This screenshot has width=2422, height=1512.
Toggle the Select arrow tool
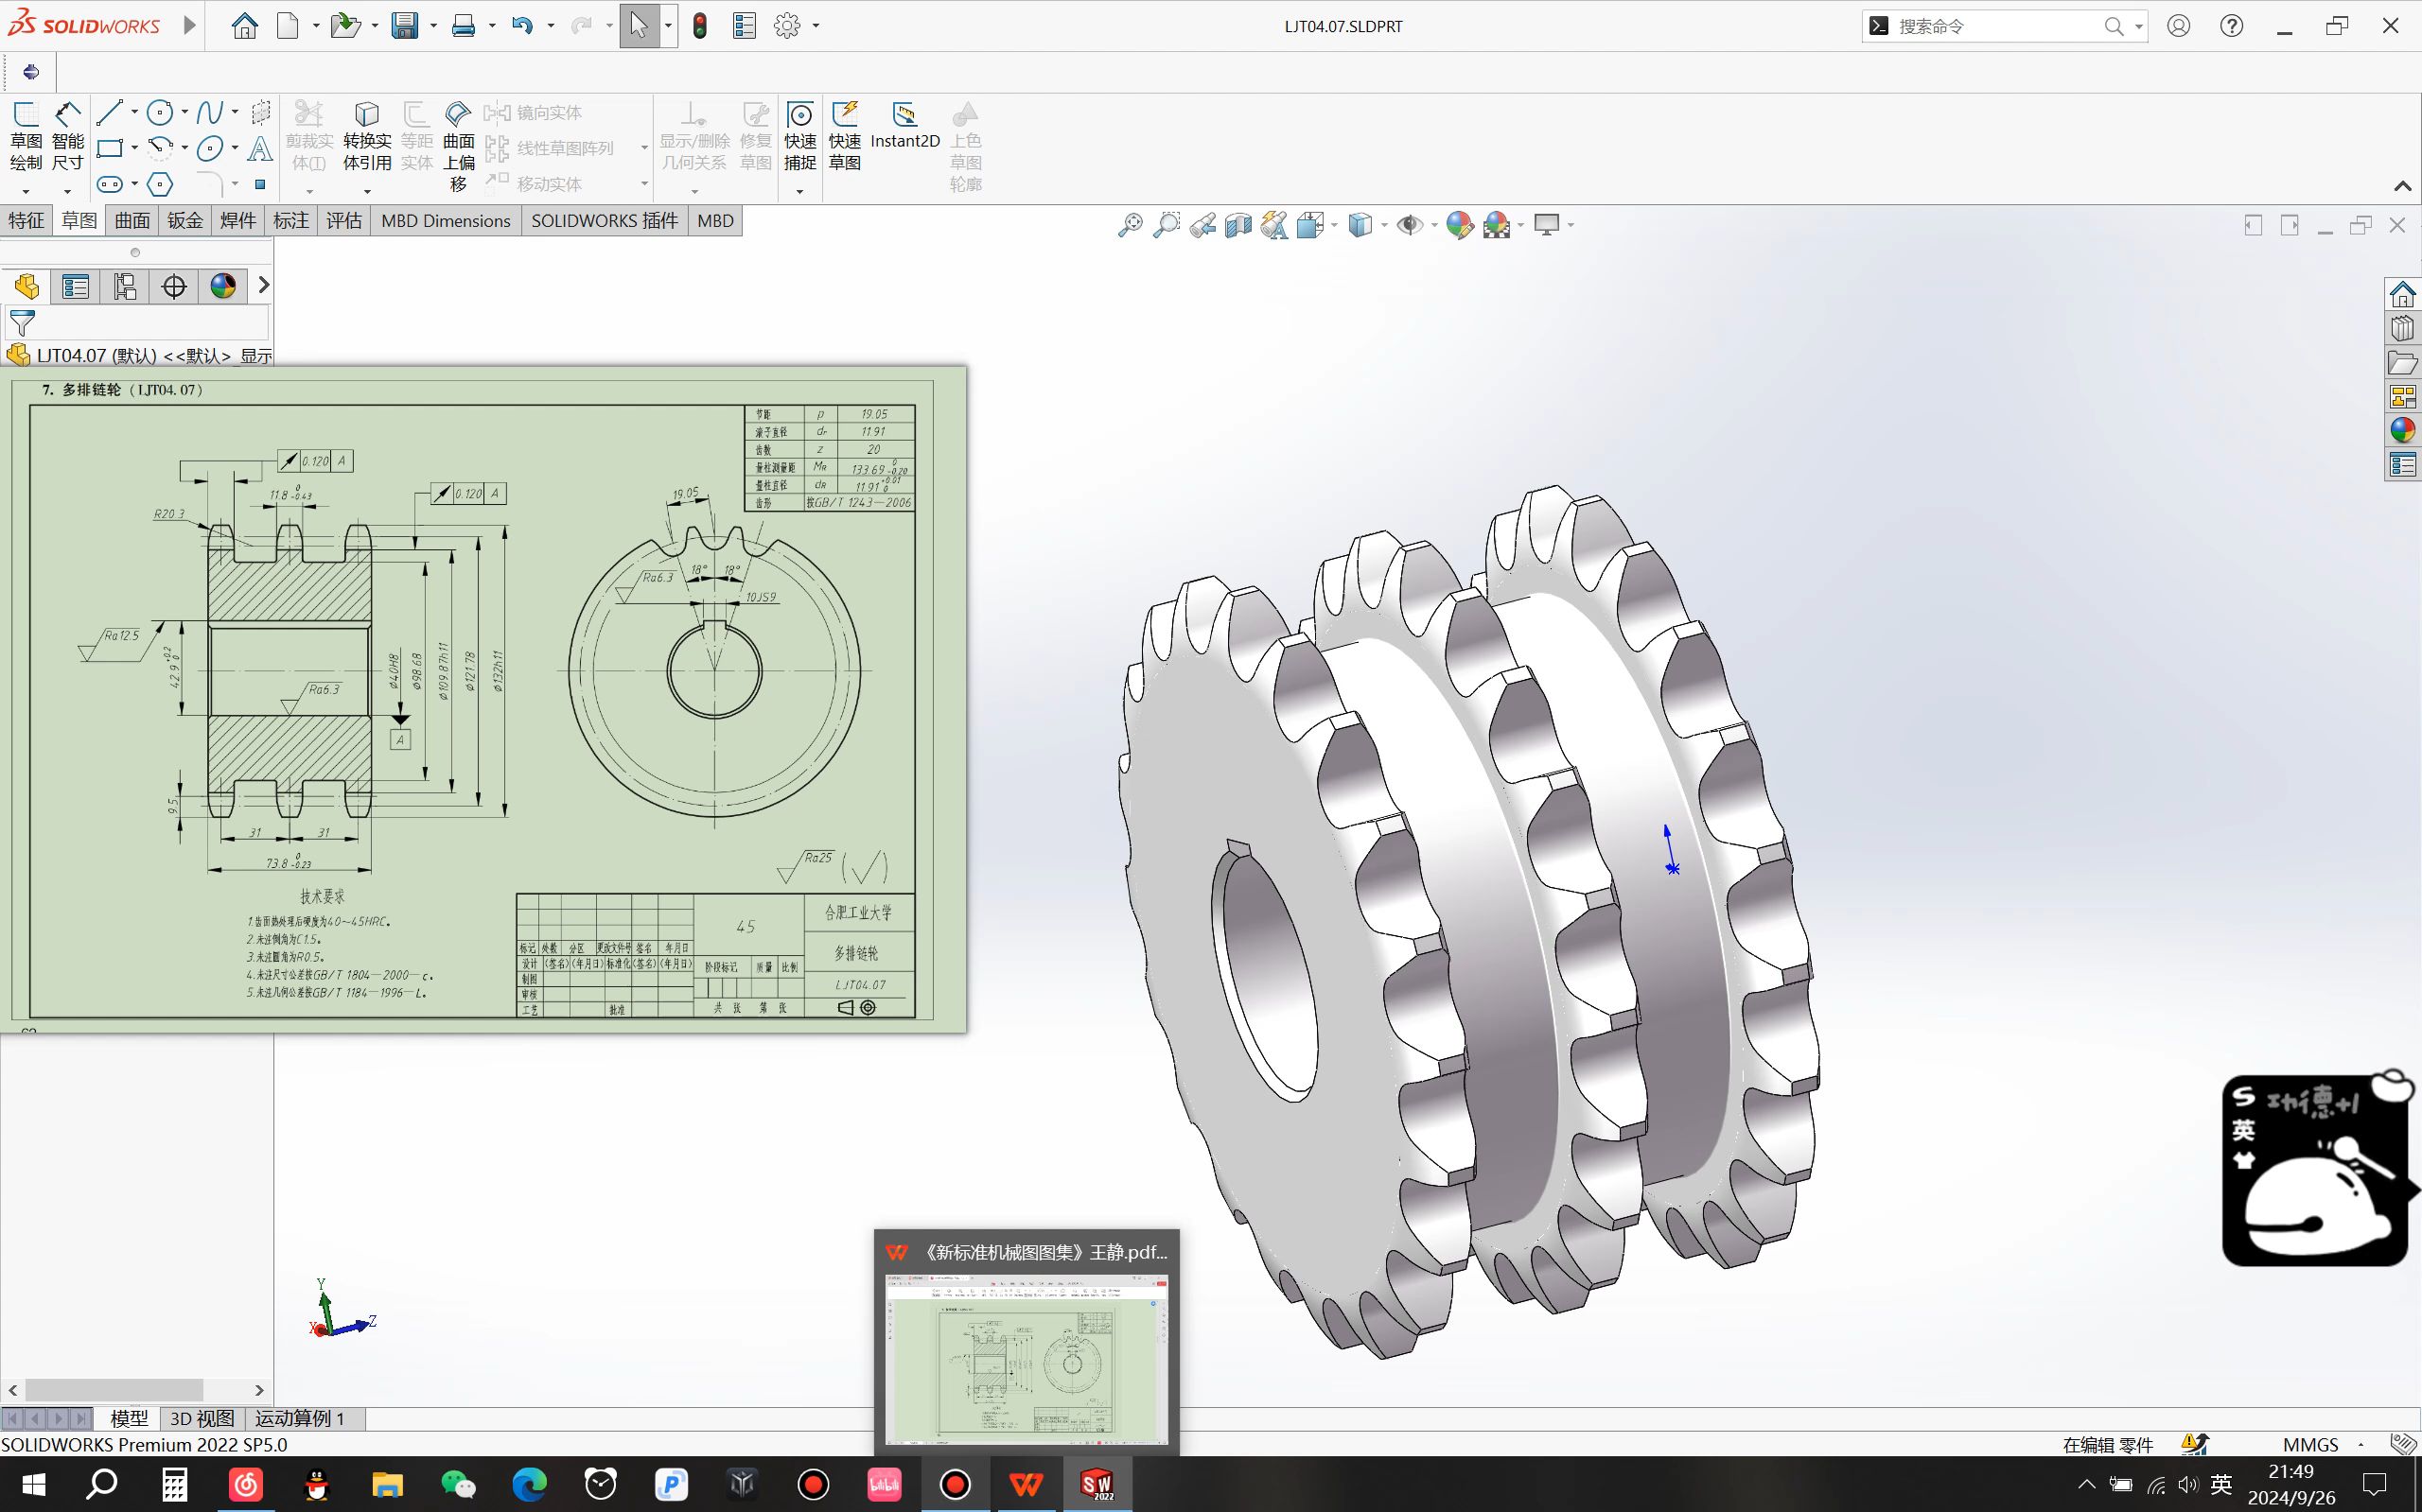pos(639,26)
